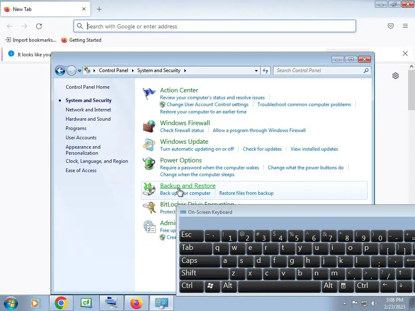Focus the Firefox address bar

coord(215,26)
